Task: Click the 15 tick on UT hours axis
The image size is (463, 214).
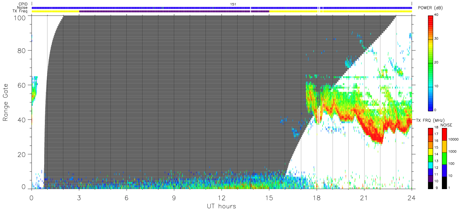Action: click(x=269, y=197)
